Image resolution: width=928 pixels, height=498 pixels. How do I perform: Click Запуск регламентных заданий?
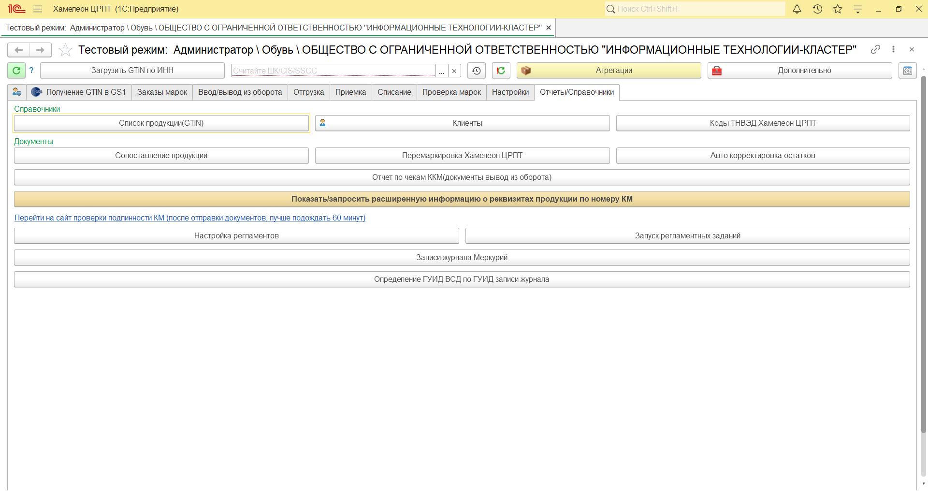point(688,236)
